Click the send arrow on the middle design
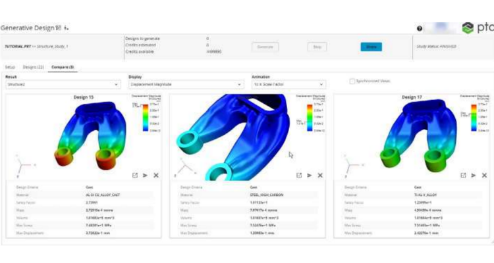494x263 pixels. coord(310,176)
